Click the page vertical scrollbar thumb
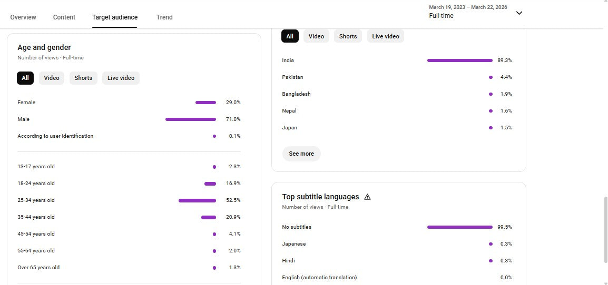Image resolution: width=608 pixels, height=285 pixels. click(x=605, y=229)
